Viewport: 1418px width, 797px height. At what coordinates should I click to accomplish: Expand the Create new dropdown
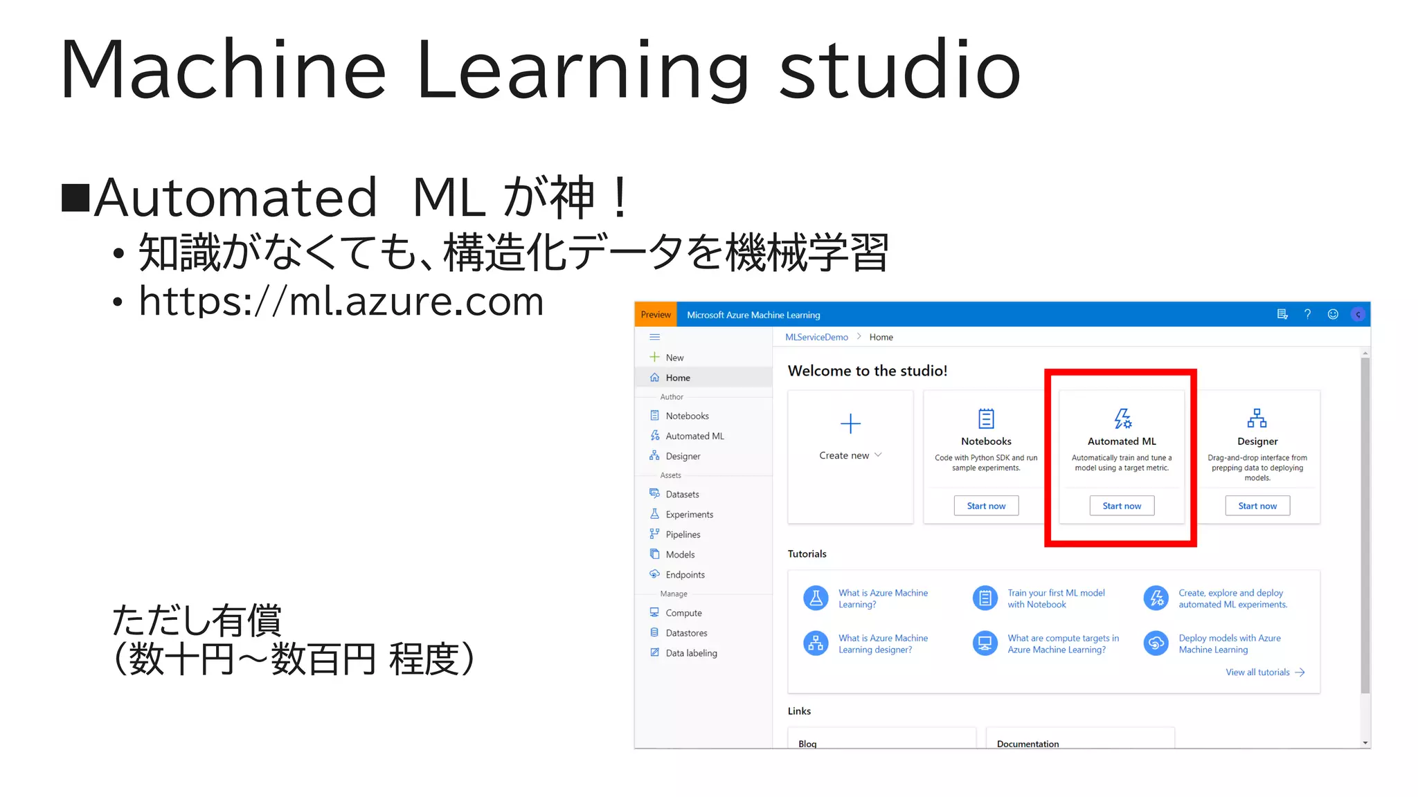[x=850, y=455]
